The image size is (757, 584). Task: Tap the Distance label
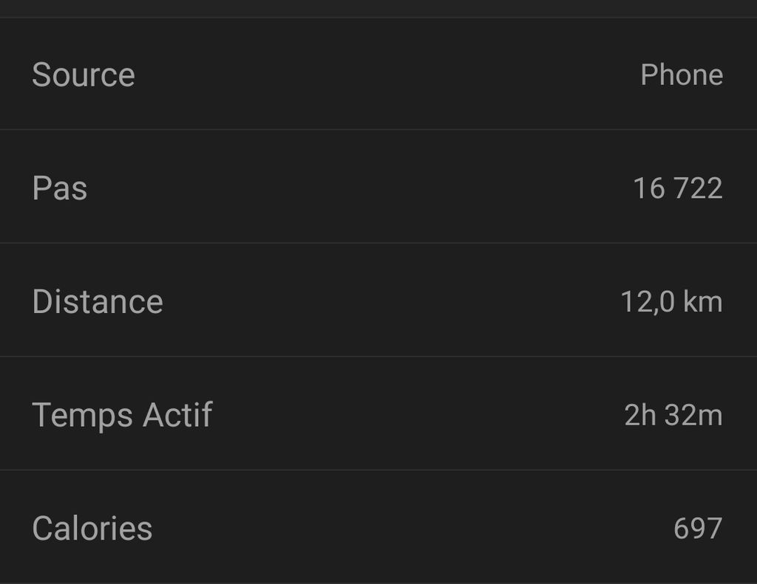click(98, 302)
